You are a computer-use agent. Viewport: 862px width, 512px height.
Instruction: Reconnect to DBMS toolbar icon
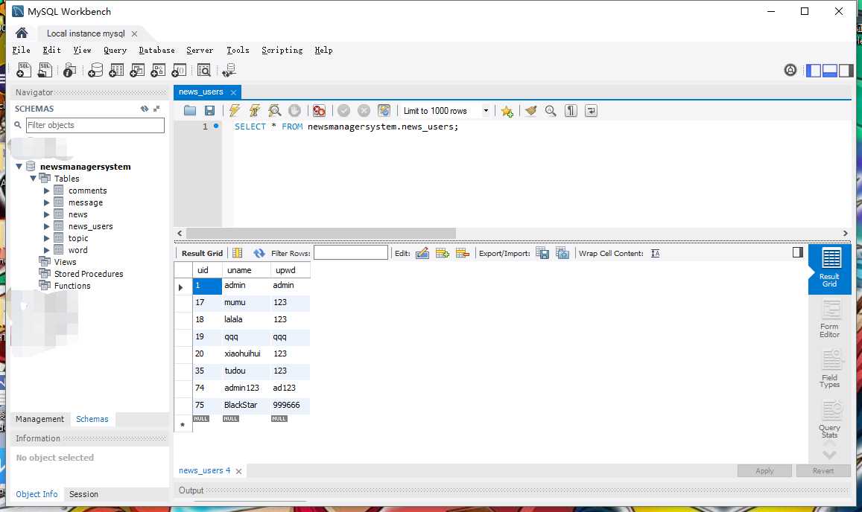(x=229, y=70)
